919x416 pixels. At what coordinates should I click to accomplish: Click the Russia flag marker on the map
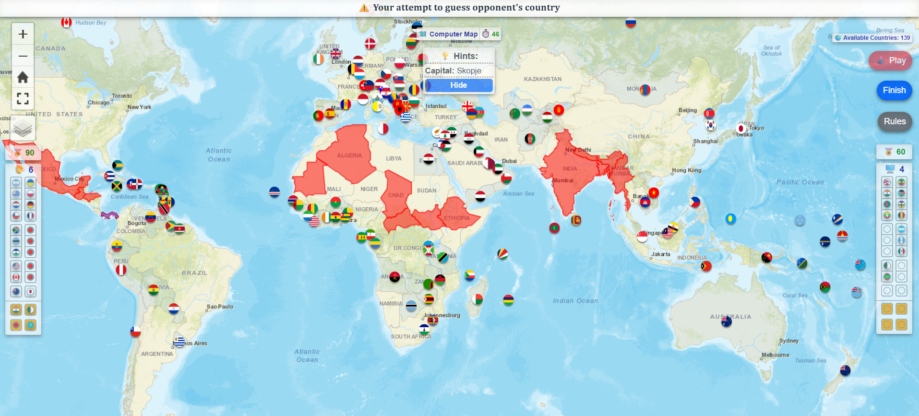click(631, 22)
